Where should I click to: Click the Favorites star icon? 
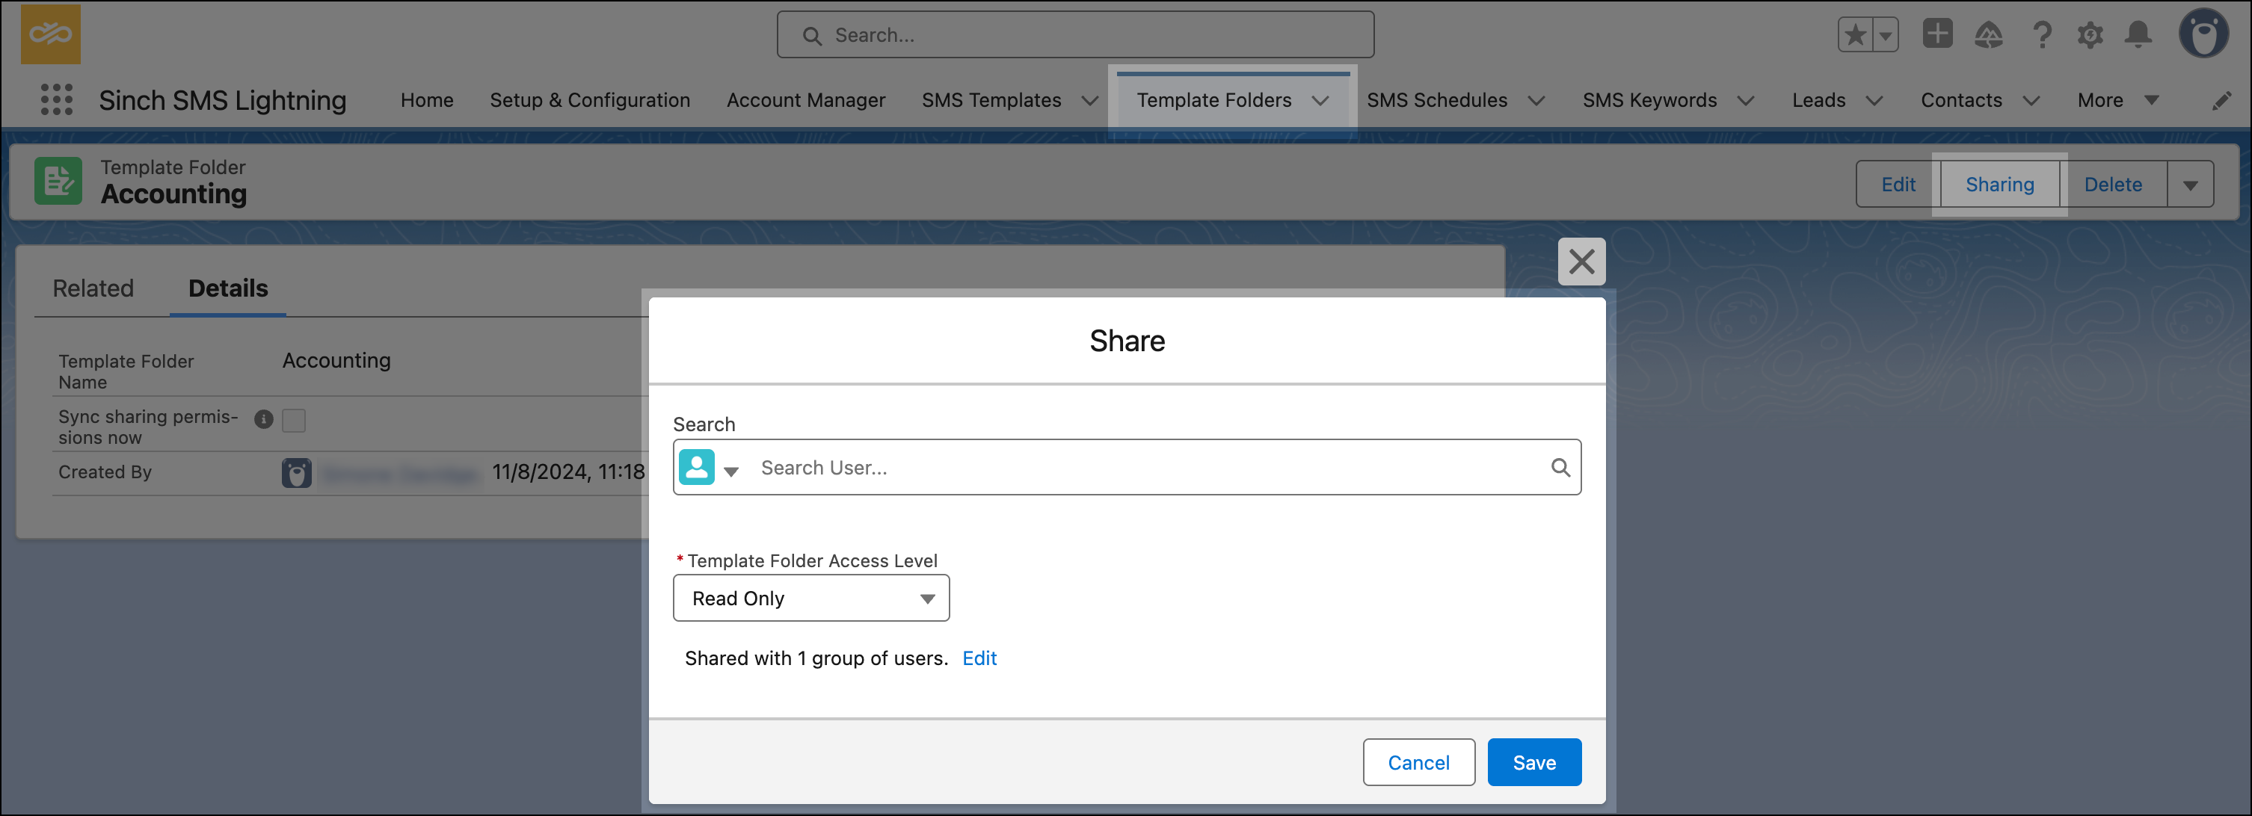[1855, 35]
